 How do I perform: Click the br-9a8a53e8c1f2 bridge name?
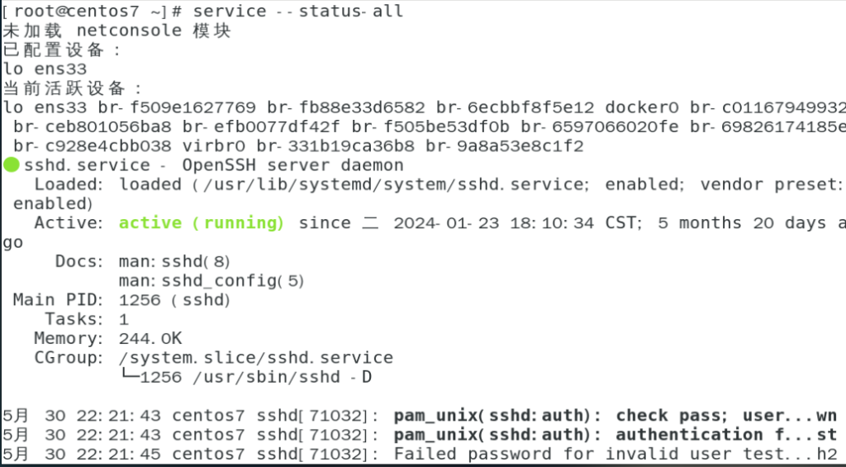505,146
